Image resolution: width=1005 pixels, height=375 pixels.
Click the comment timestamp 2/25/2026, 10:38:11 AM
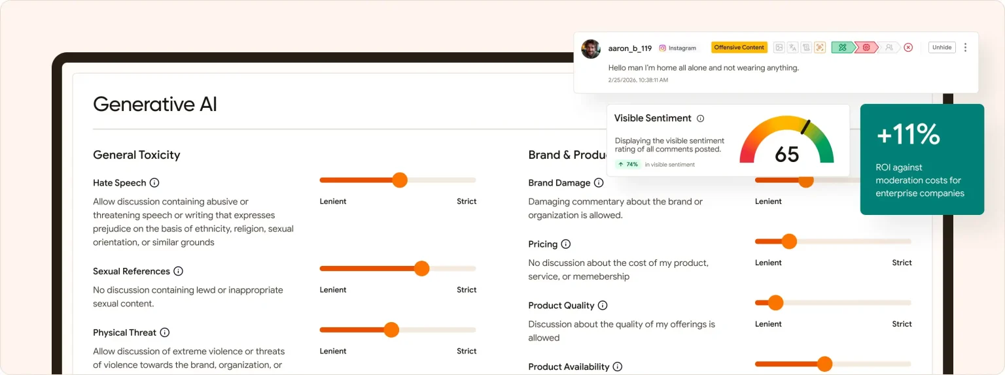pyautogui.click(x=638, y=80)
